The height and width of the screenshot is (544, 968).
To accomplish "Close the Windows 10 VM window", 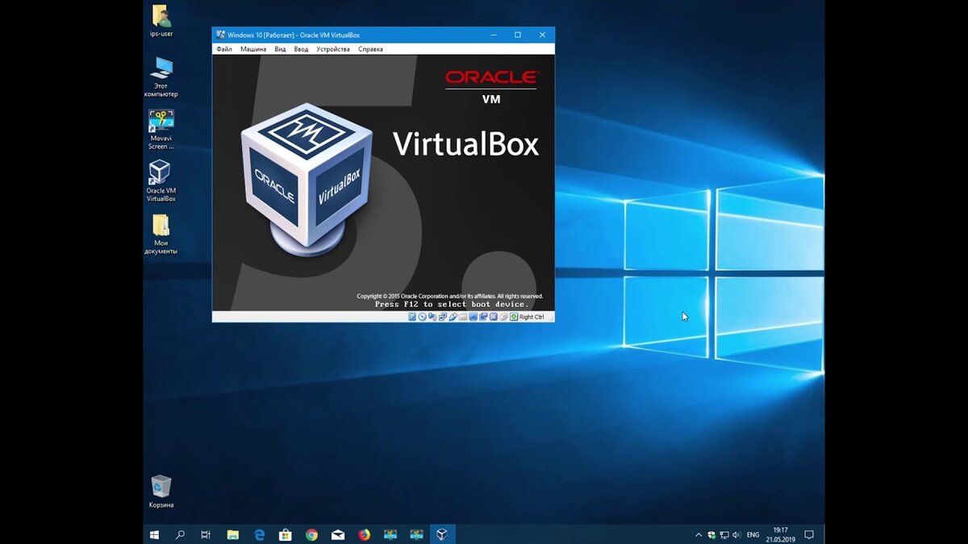I will click(x=543, y=35).
